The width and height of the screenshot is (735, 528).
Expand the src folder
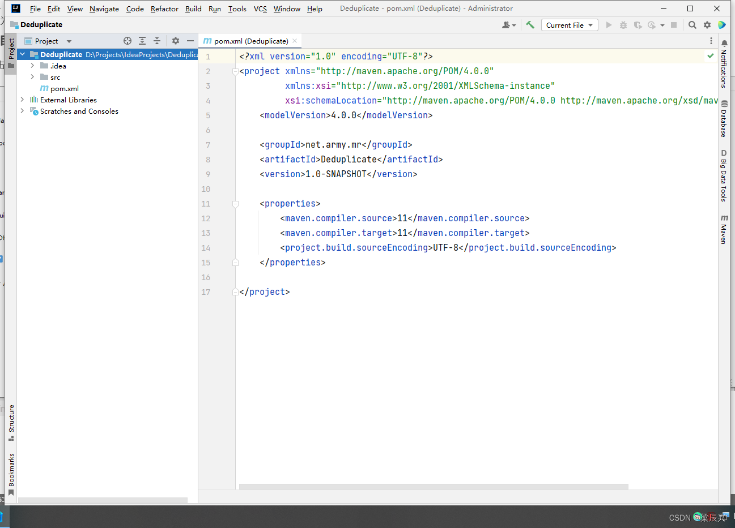[x=32, y=77]
